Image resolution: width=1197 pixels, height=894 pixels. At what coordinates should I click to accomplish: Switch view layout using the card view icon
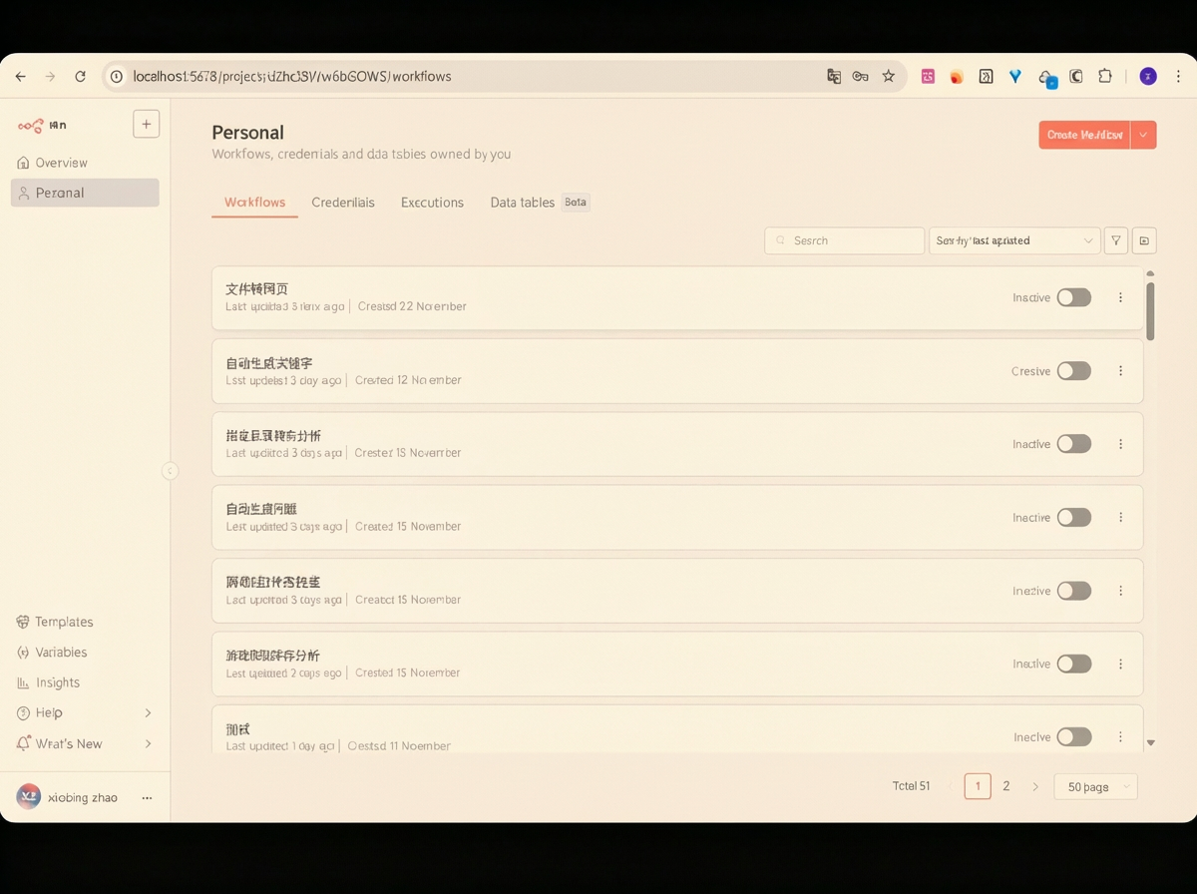1143,240
